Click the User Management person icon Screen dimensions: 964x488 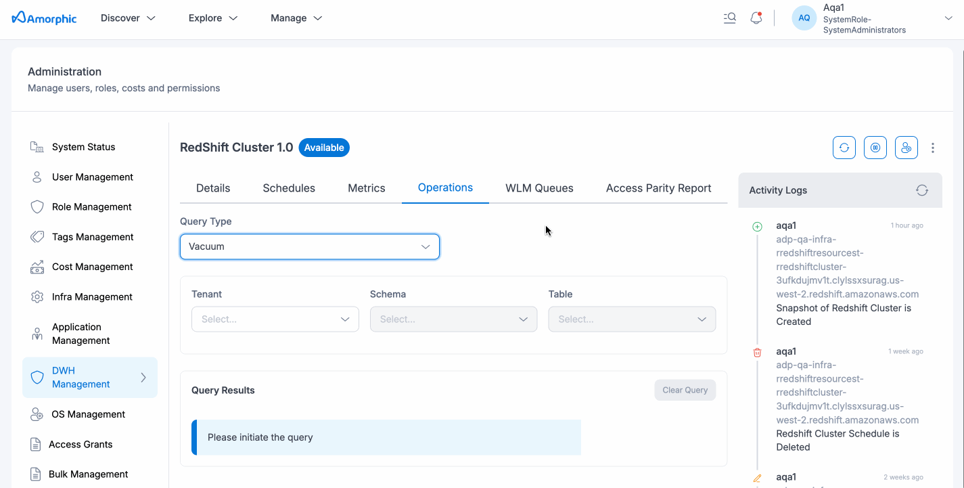point(37,177)
